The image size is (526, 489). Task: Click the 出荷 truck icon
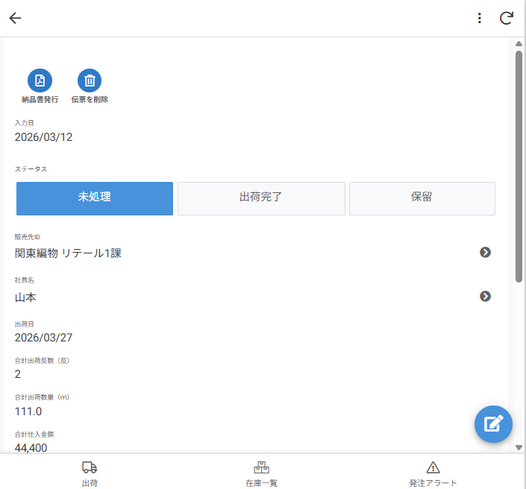[90, 467]
